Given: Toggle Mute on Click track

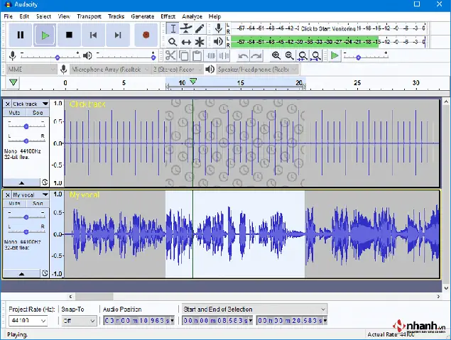Looking at the screenshot, I should 14,113.
